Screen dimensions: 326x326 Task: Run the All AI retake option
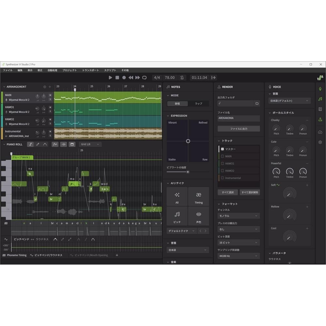(177, 196)
